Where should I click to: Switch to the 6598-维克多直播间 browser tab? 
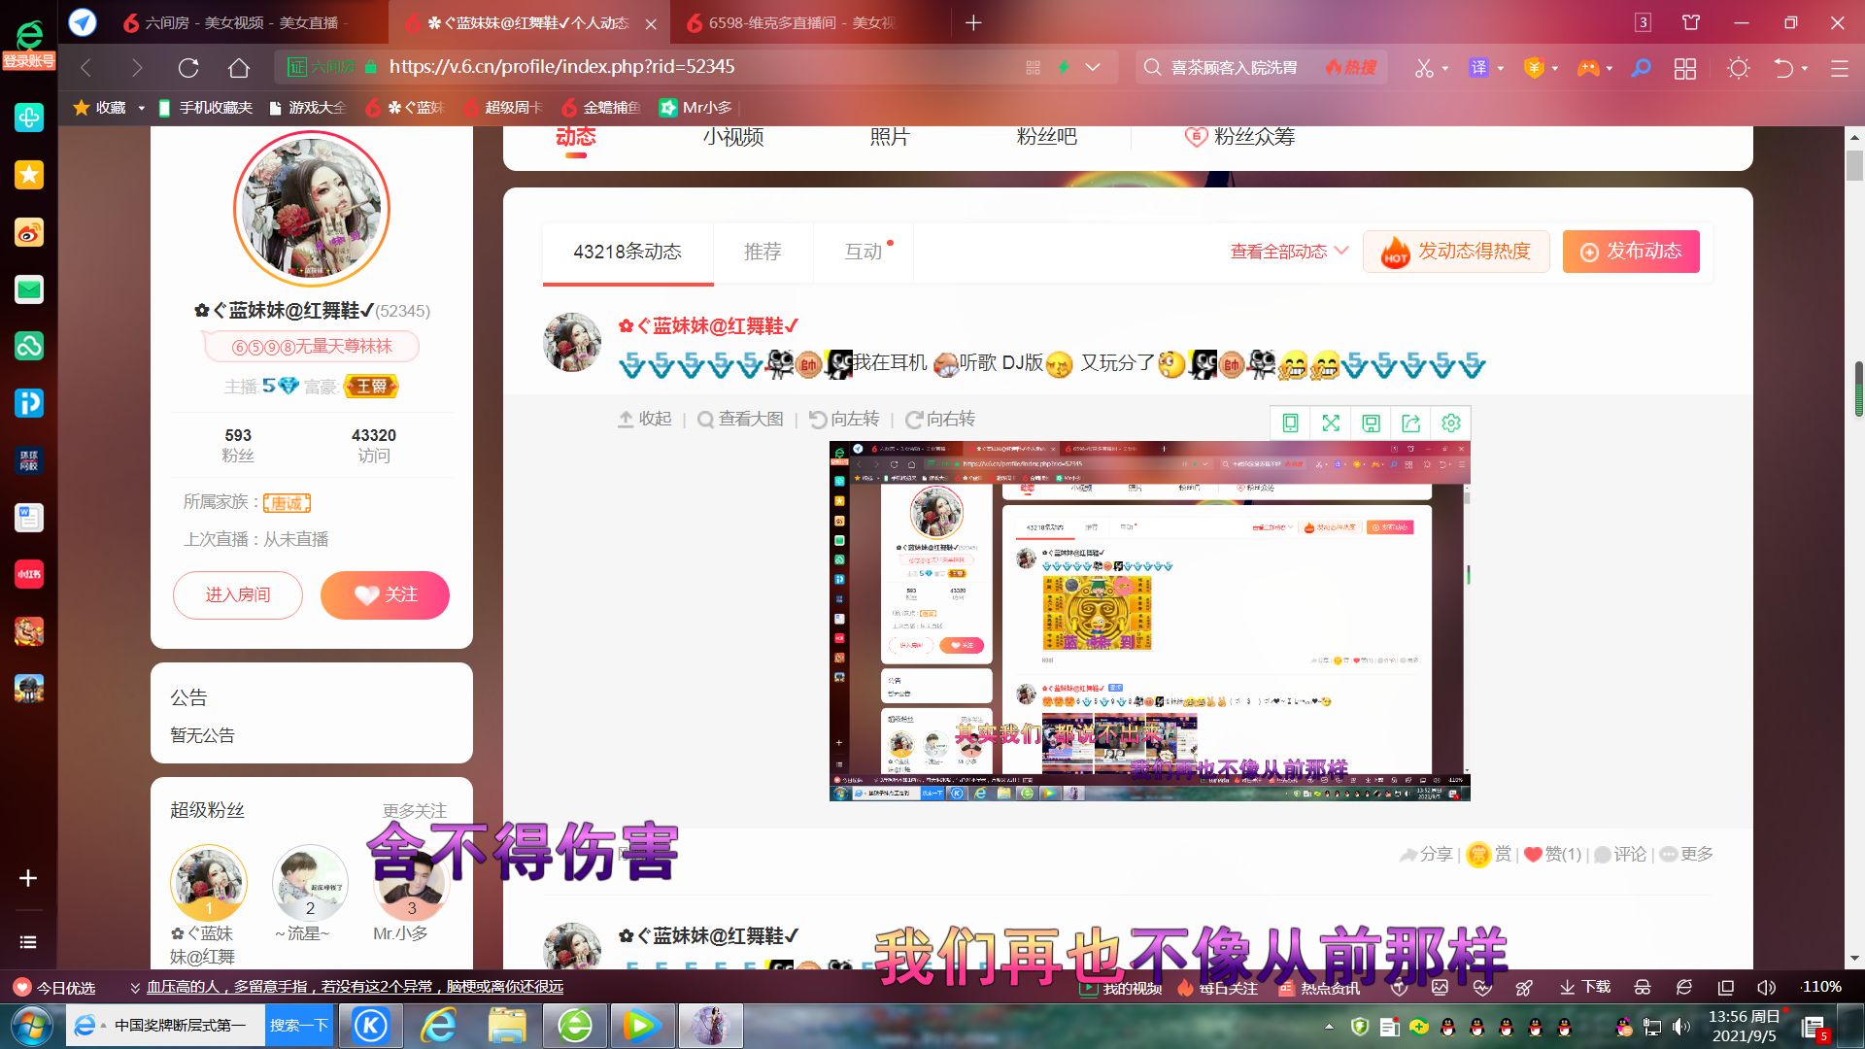coord(801,22)
